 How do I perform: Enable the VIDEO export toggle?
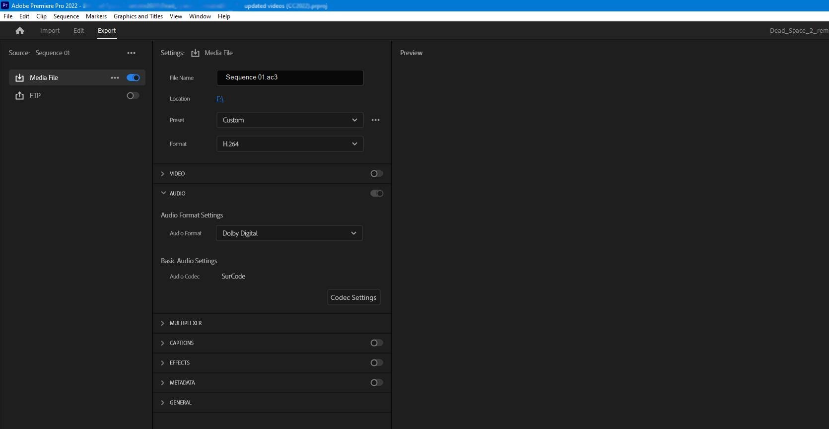(377, 174)
